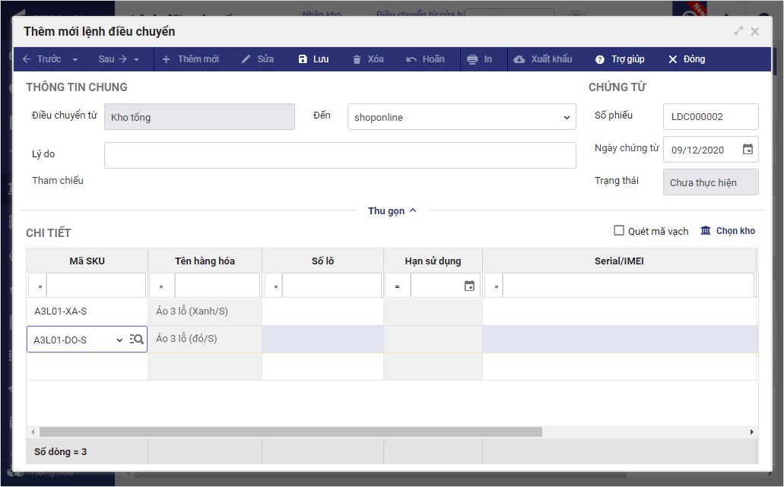Open SKU search lookup icon
The width and height of the screenshot is (784, 487).
(137, 339)
